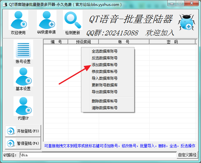Select 更新账号数据库 menu entry

pyautogui.click(x=104, y=85)
